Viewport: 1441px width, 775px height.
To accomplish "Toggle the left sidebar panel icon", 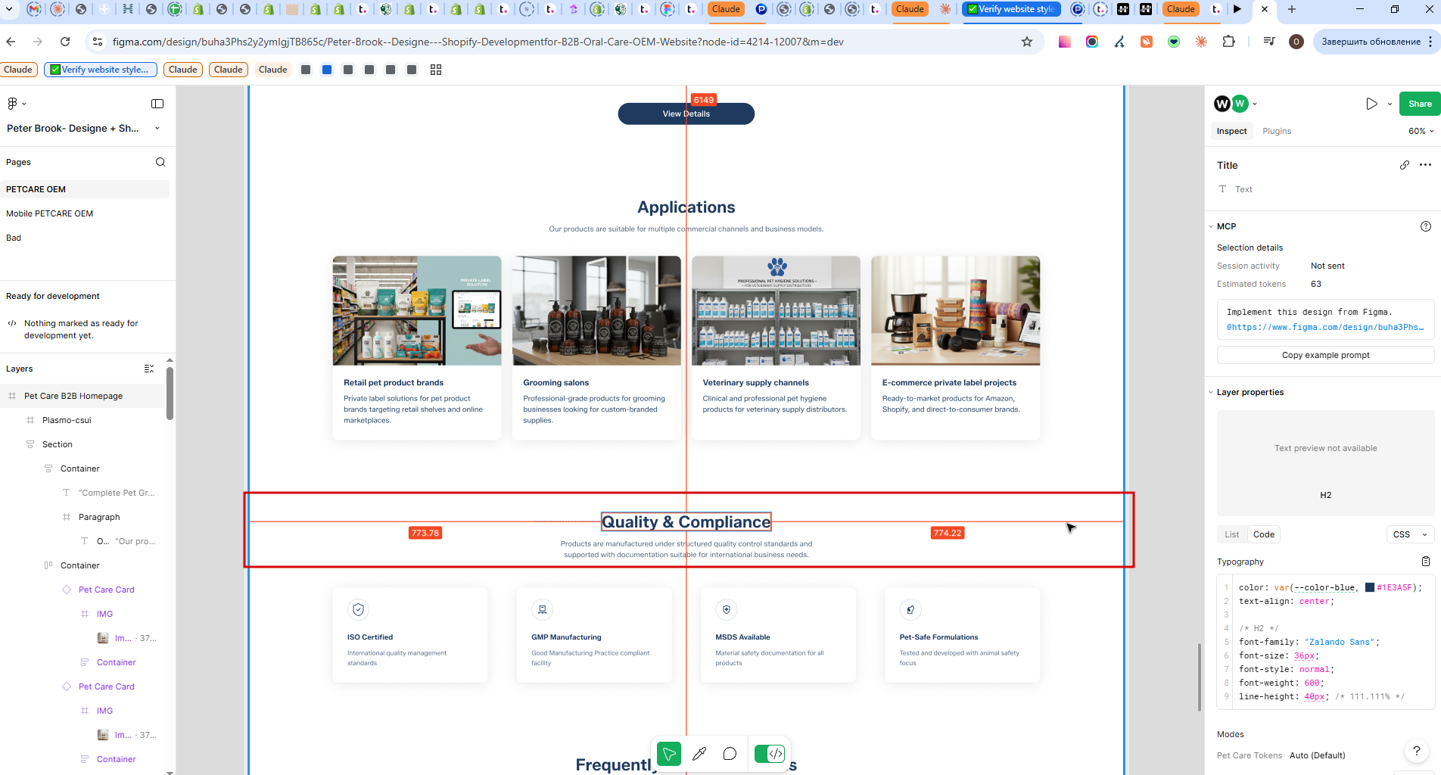I will [157, 104].
